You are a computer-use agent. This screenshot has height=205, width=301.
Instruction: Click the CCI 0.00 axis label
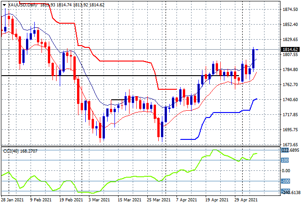tap(286, 171)
